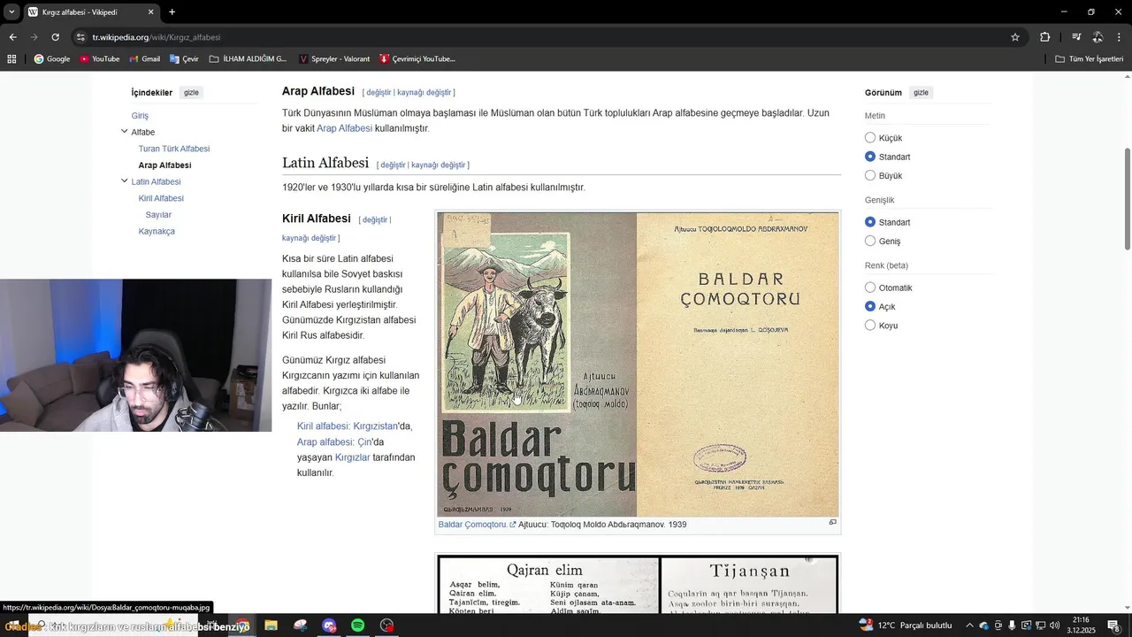Viewport: 1132px width, 637px height.
Task: Open the Spreyler - Valorant bookmark
Action: (x=334, y=59)
